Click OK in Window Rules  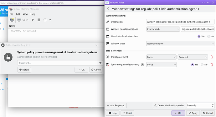coord(178,113)
